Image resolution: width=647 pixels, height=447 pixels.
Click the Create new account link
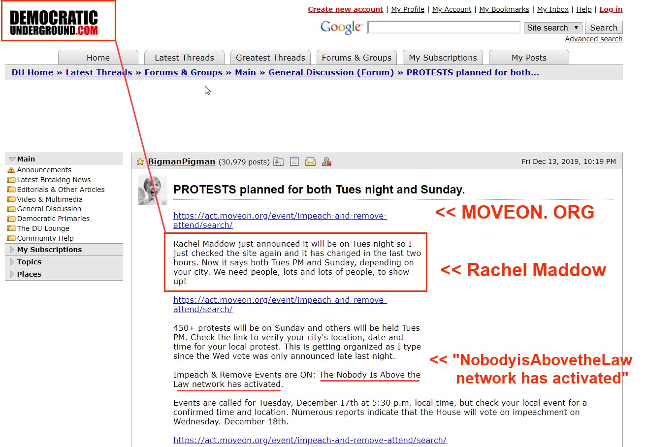tap(345, 9)
